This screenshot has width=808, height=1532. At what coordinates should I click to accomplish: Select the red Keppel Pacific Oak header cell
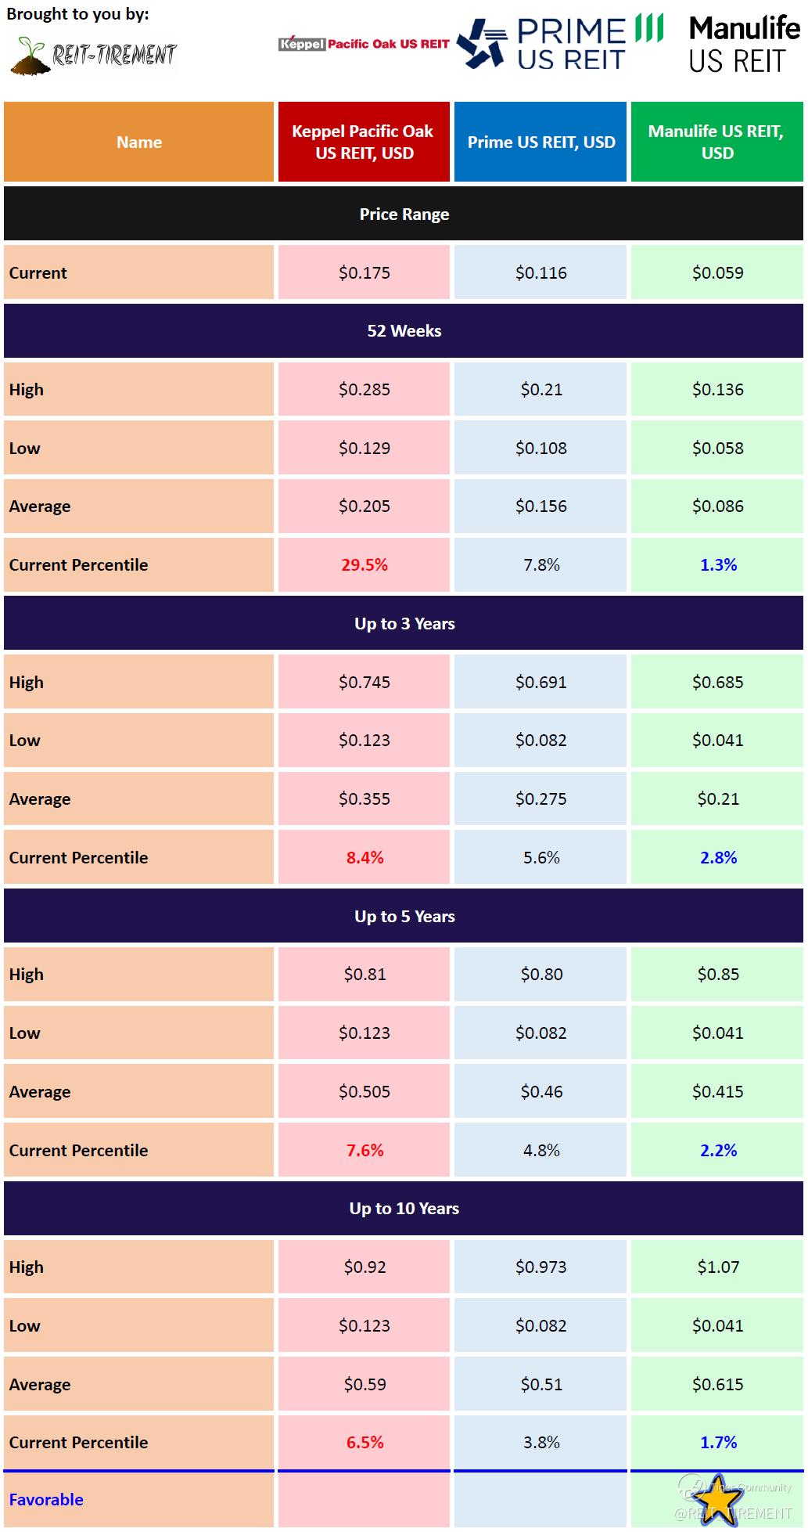(364, 142)
